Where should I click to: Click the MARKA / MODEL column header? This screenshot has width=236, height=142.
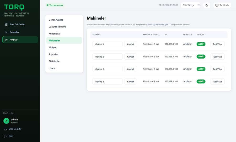(x=151, y=35)
